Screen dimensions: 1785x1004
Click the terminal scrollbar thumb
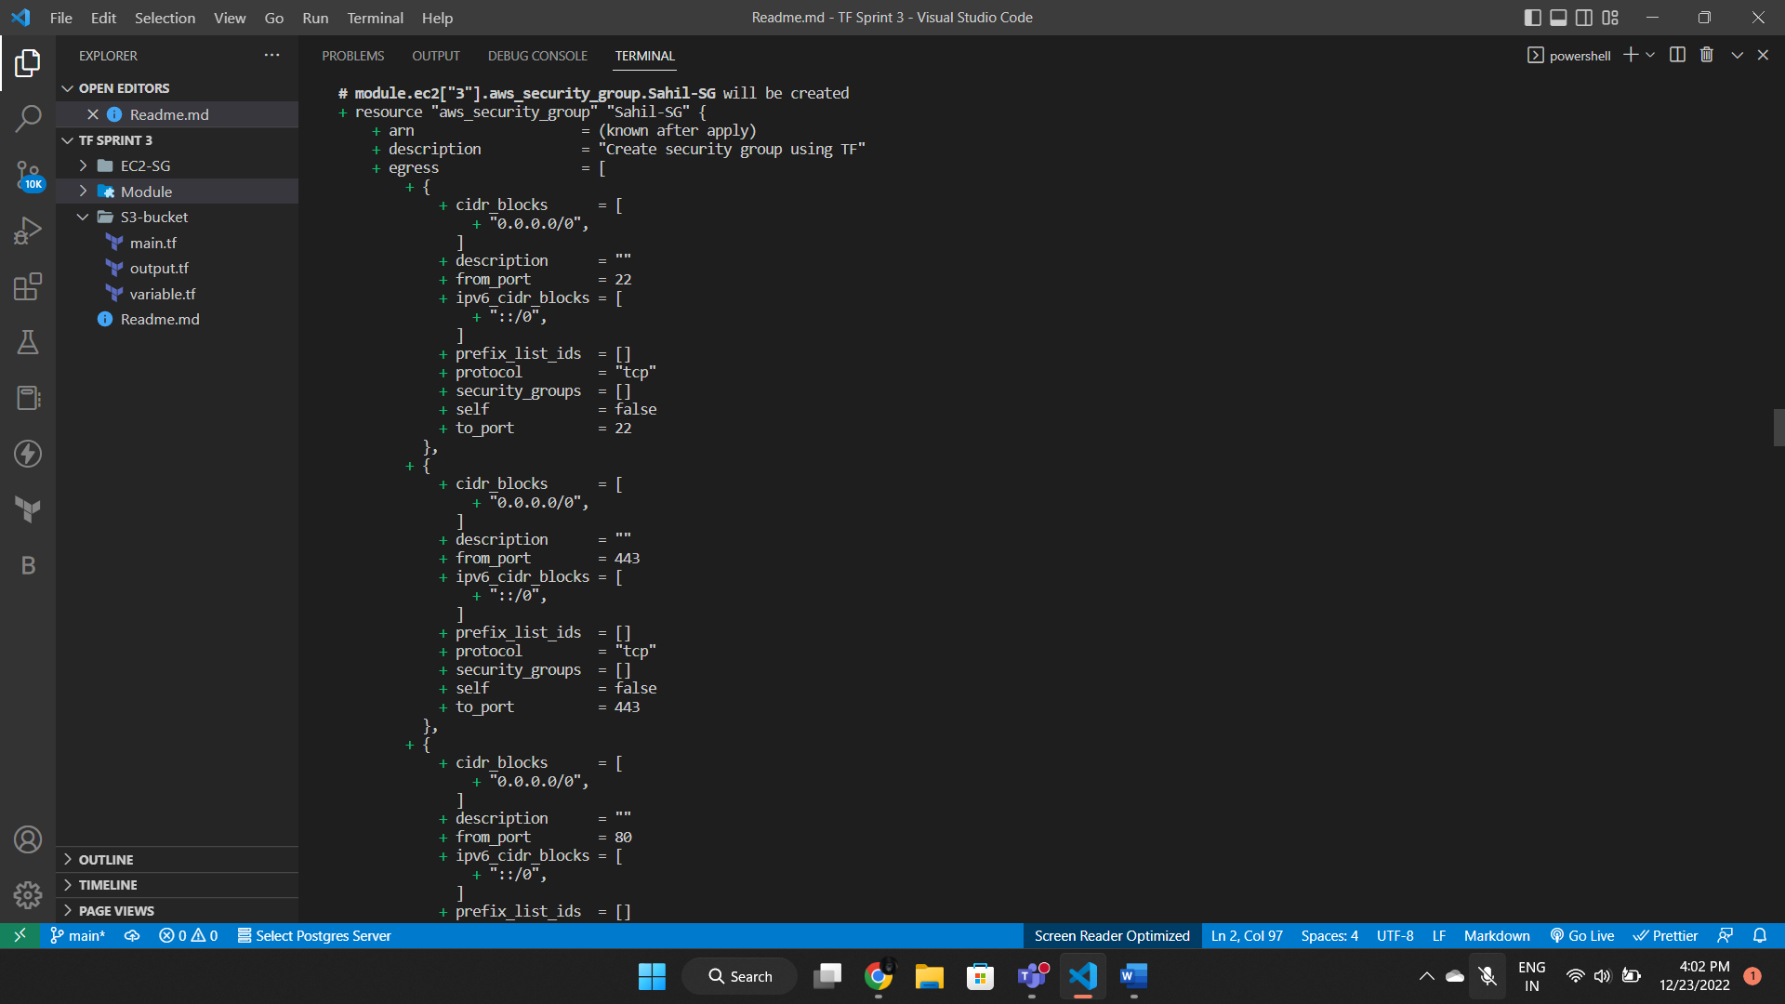[x=1778, y=428]
